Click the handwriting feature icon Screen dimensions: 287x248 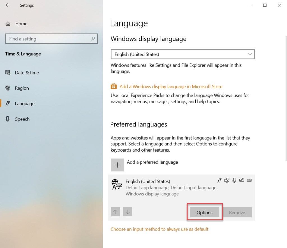[242, 180]
